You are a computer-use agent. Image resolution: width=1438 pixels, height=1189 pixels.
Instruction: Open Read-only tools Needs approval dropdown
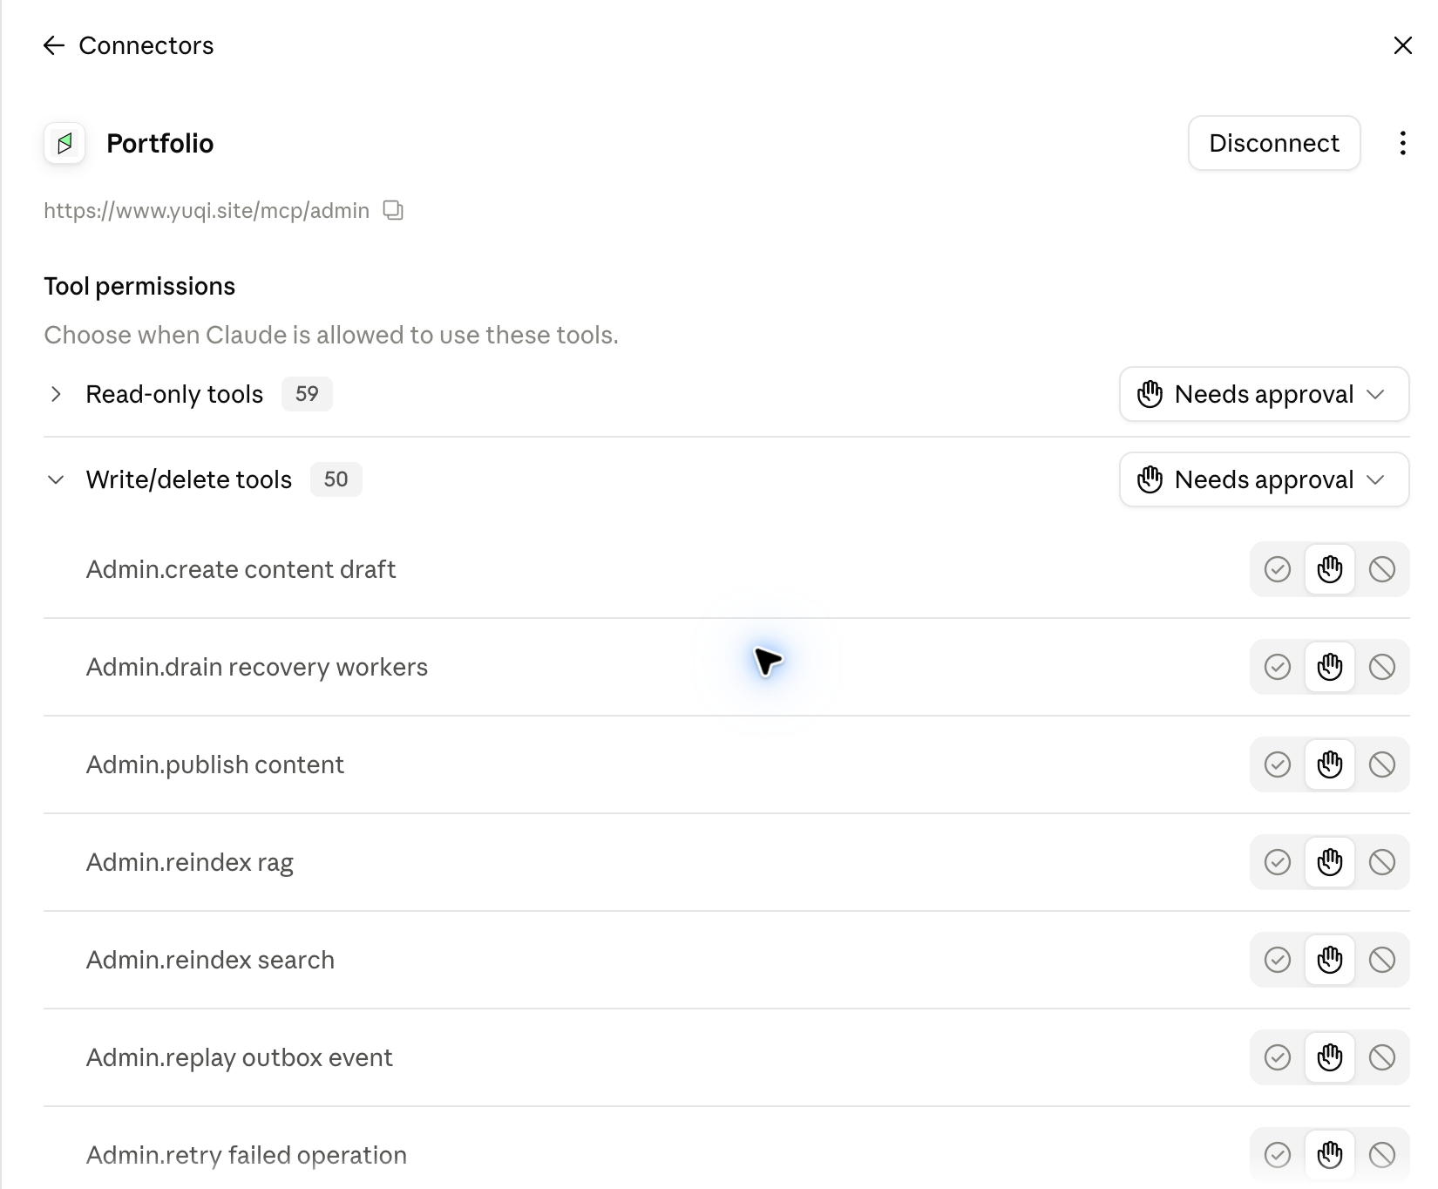pos(1264,394)
